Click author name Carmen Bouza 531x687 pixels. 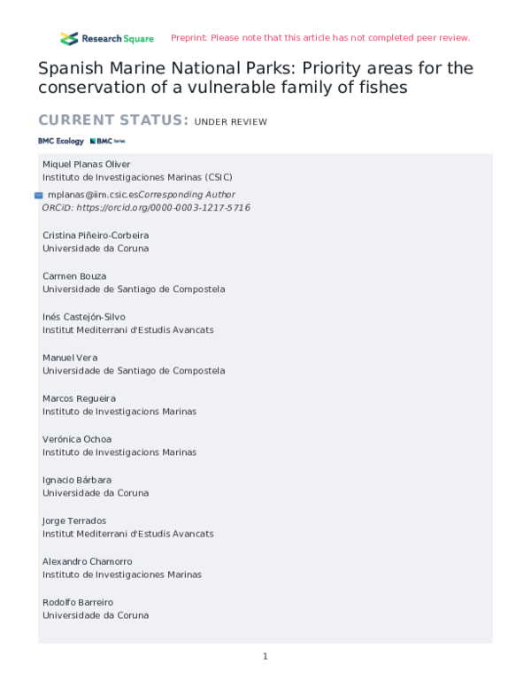(x=74, y=276)
